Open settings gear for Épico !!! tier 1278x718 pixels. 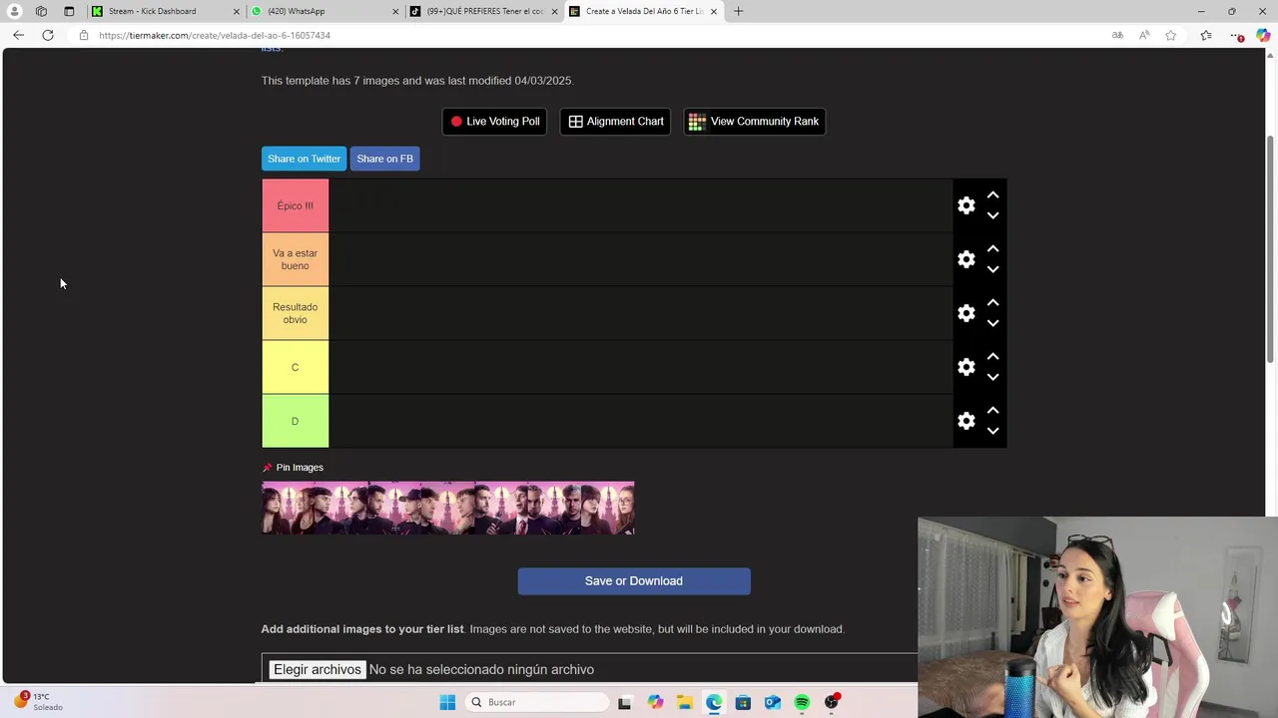point(965,205)
